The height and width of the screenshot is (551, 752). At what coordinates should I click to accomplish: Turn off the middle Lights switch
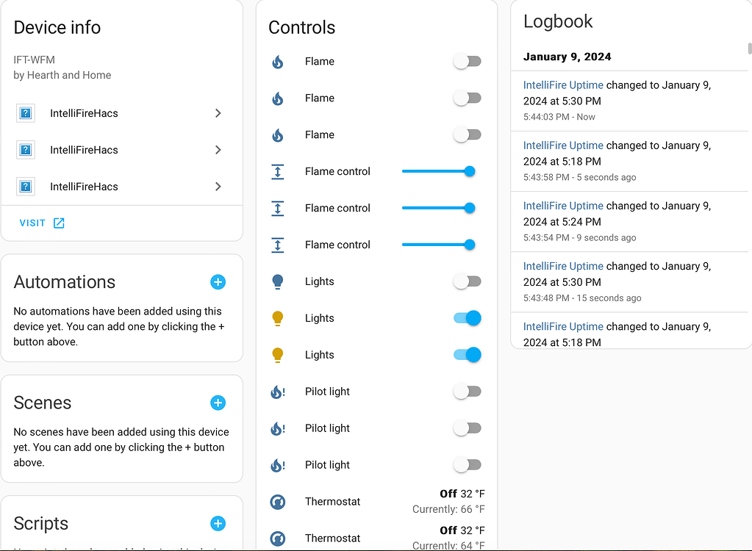click(467, 318)
